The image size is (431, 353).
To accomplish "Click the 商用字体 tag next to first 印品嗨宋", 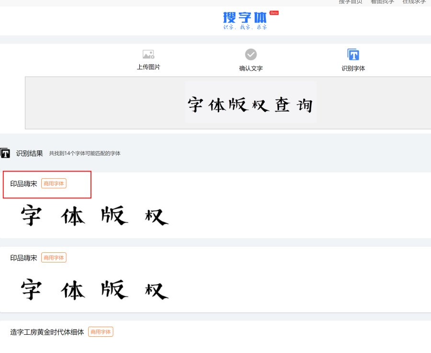I will (x=54, y=183).
